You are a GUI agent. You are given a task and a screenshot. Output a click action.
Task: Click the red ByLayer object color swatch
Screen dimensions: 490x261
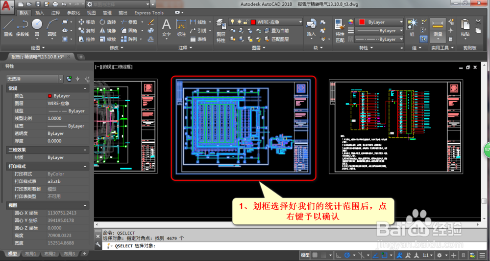point(362,22)
